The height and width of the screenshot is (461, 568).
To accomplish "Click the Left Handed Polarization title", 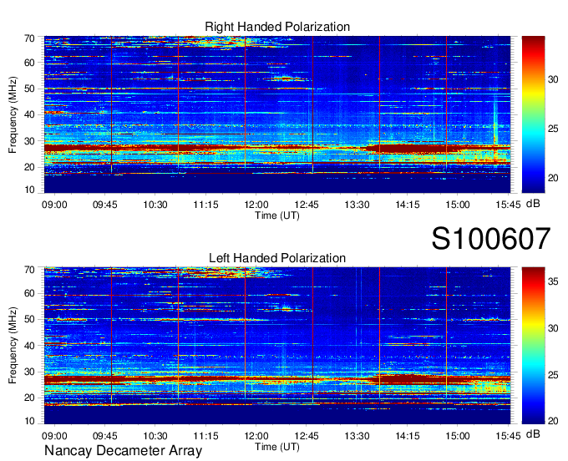I will click(277, 258).
